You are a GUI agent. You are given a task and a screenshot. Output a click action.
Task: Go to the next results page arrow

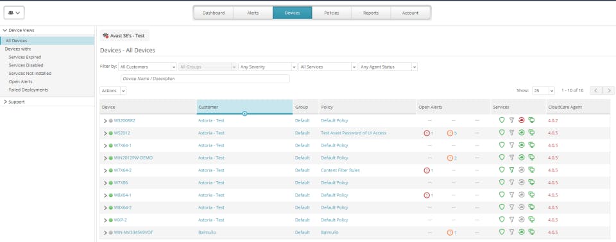(609, 90)
